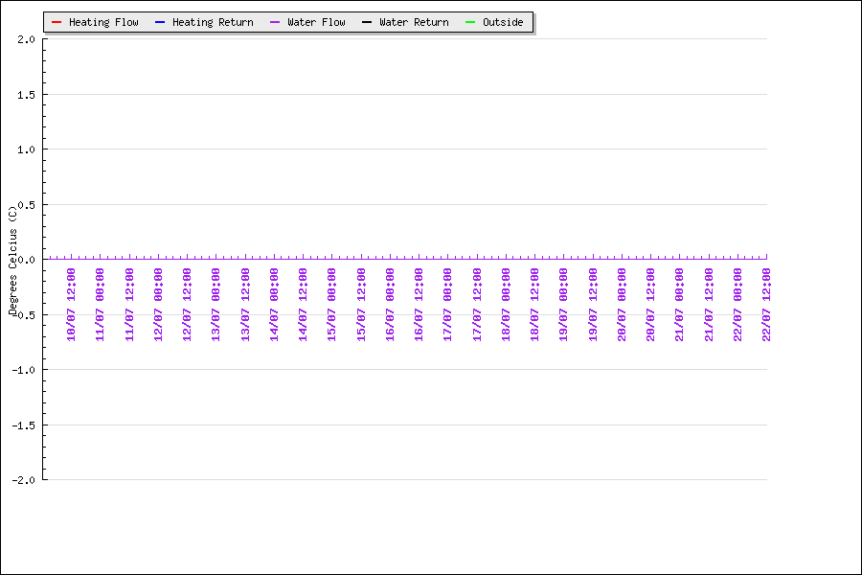This screenshot has width=862, height=575.
Task: Select the -1.0 Y-axis tick label
Action: tap(24, 370)
